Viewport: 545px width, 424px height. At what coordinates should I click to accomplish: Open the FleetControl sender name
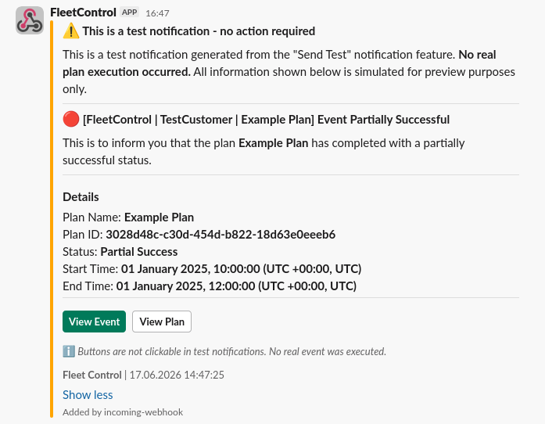click(83, 13)
